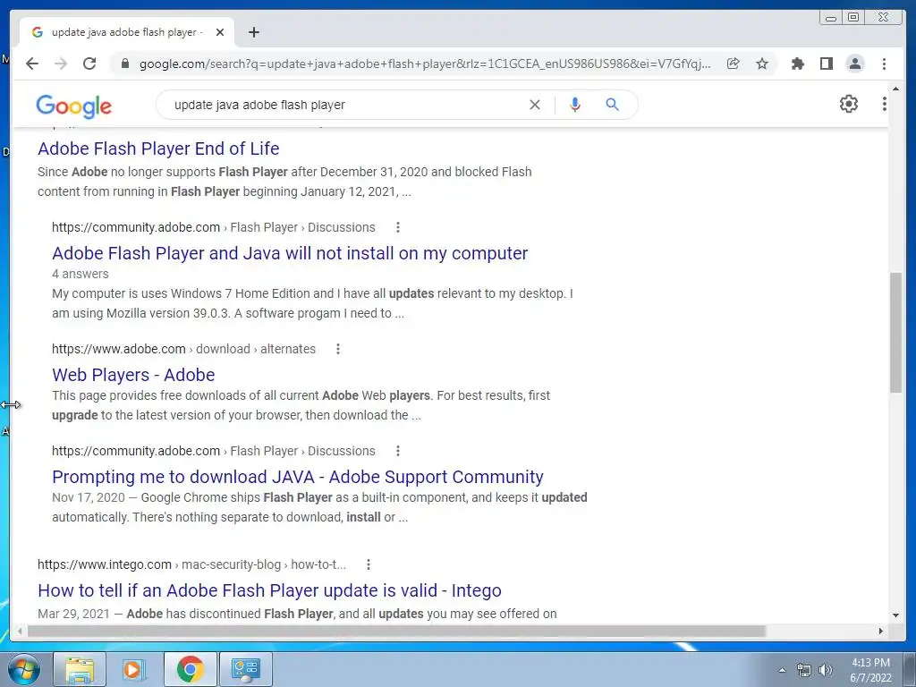Image resolution: width=916 pixels, height=687 pixels.
Task: Submit search with the magnifier icon
Action: (612, 105)
